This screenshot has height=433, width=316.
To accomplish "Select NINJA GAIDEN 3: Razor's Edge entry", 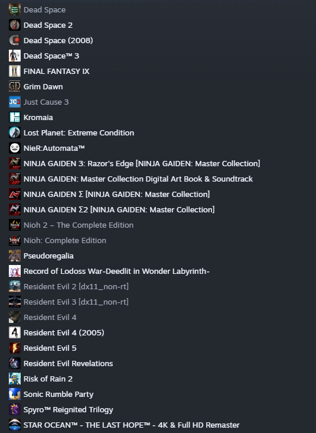I will coord(142,163).
